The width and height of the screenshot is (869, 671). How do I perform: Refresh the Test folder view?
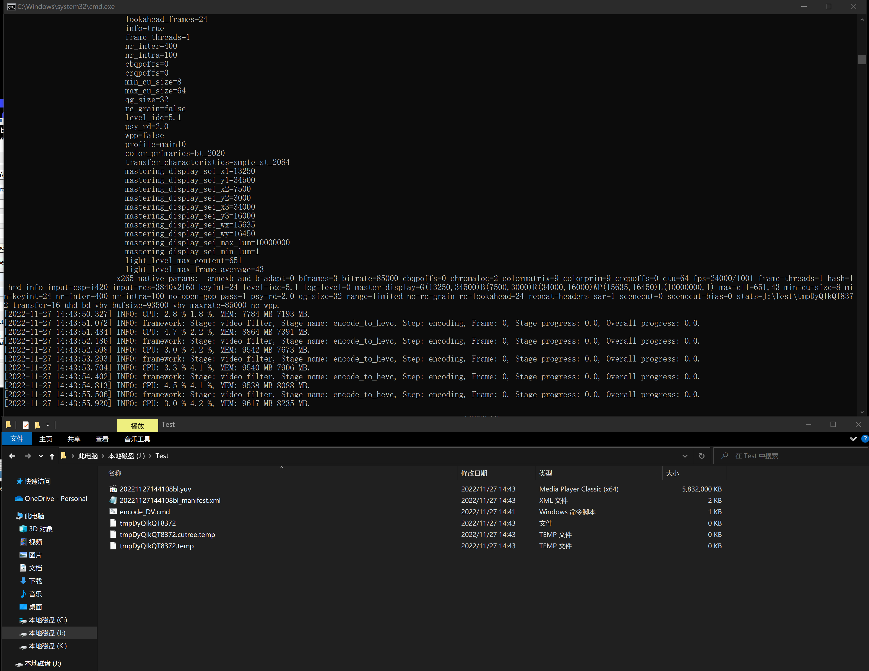click(x=702, y=456)
